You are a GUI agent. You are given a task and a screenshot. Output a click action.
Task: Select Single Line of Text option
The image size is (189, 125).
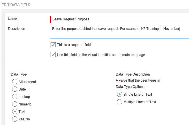(x=120, y=94)
